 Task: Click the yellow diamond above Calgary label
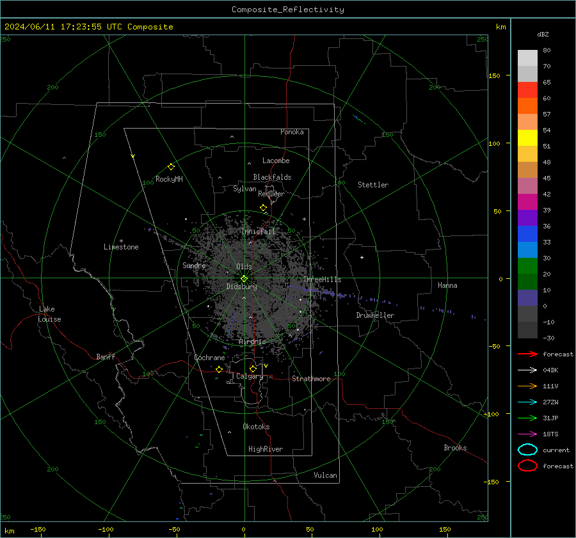(253, 368)
